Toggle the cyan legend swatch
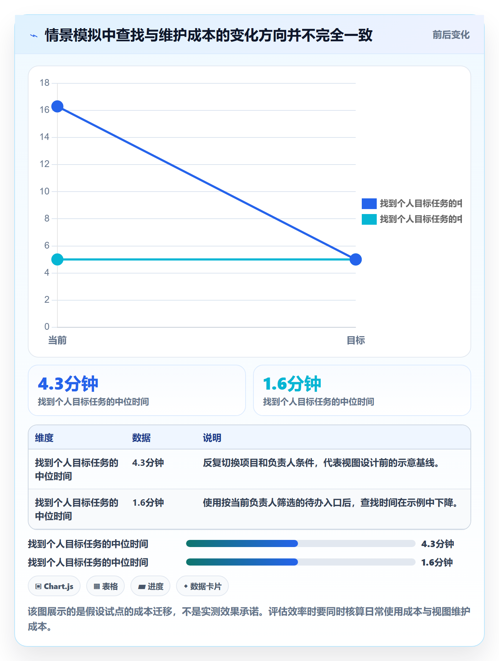This screenshot has width=499, height=661. [369, 219]
